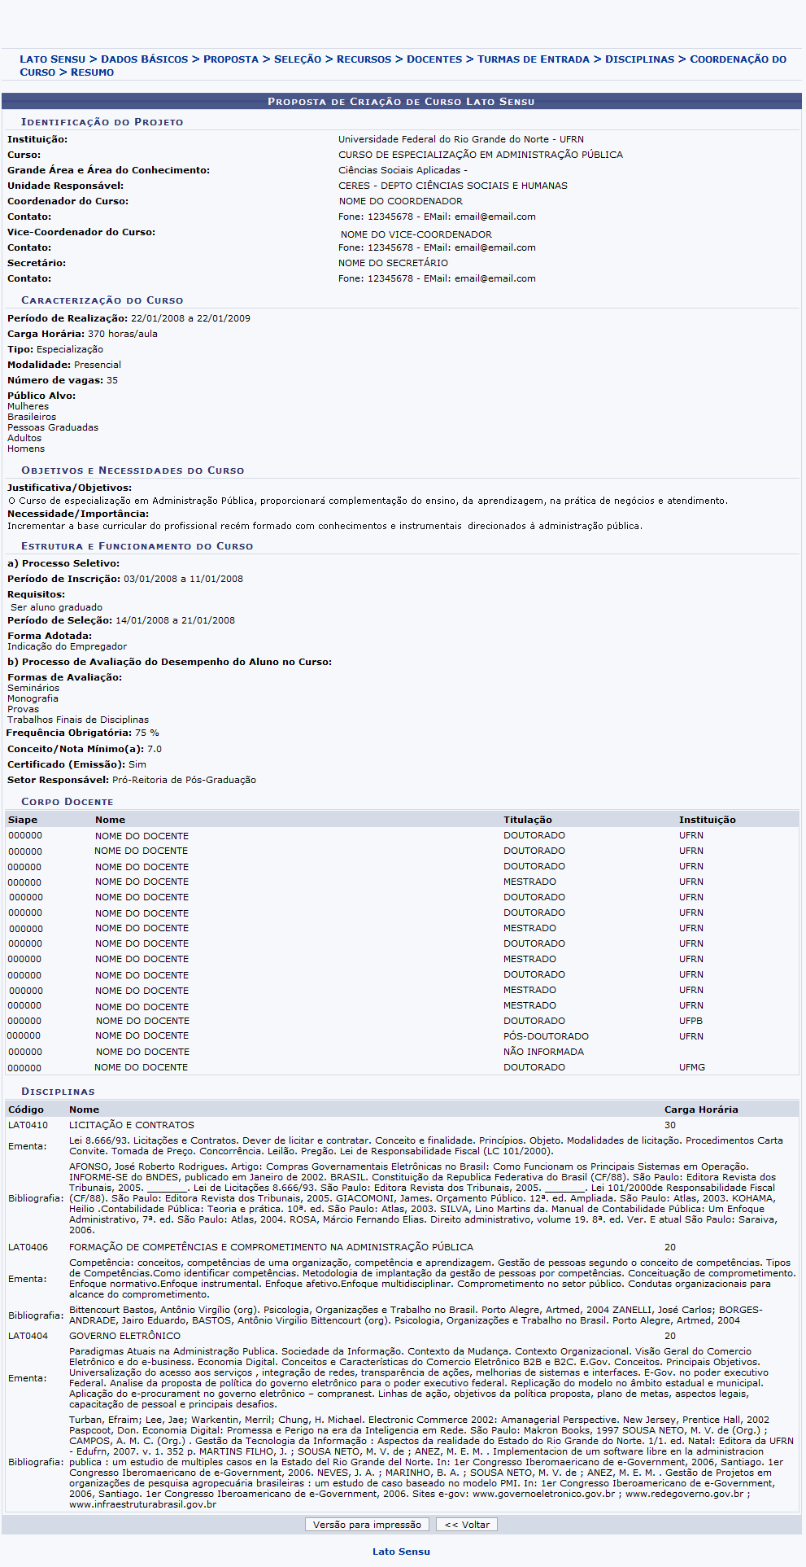806x1567 pixels.
Task: Select discipline code LAT0410
Action: tap(28, 1125)
